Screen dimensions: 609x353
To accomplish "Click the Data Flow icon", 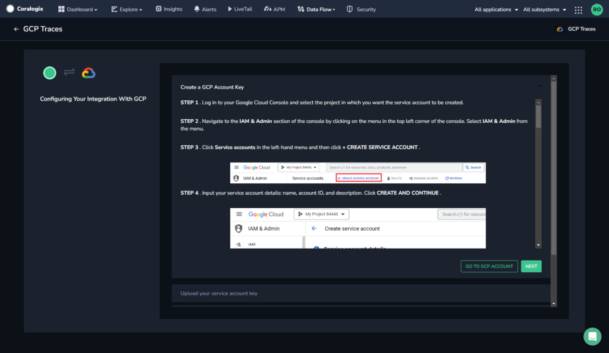I will pos(300,9).
